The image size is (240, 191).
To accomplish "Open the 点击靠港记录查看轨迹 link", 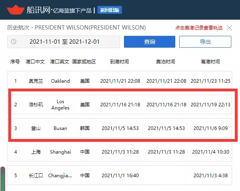I will coord(199,28).
